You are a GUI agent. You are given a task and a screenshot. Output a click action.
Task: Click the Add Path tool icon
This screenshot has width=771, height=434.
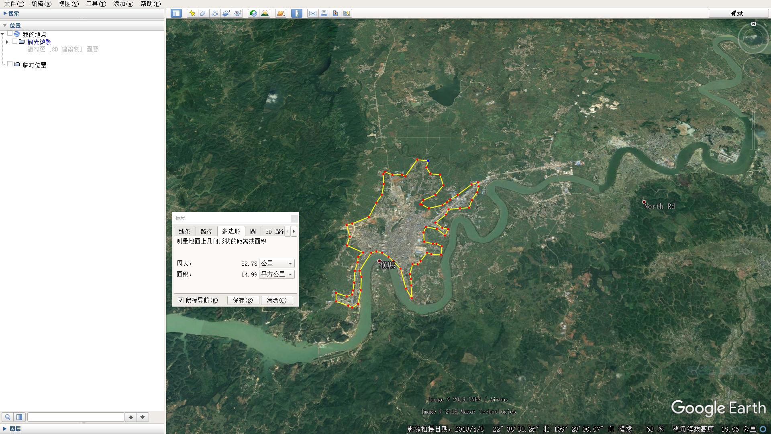click(215, 13)
